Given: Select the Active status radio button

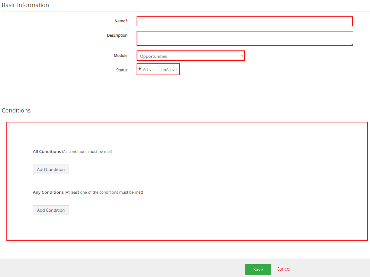Looking at the screenshot, I should click(140, 69).
